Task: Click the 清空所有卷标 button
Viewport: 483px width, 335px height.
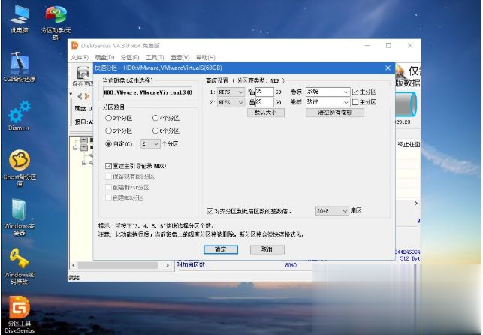Action: coord(335,113)
